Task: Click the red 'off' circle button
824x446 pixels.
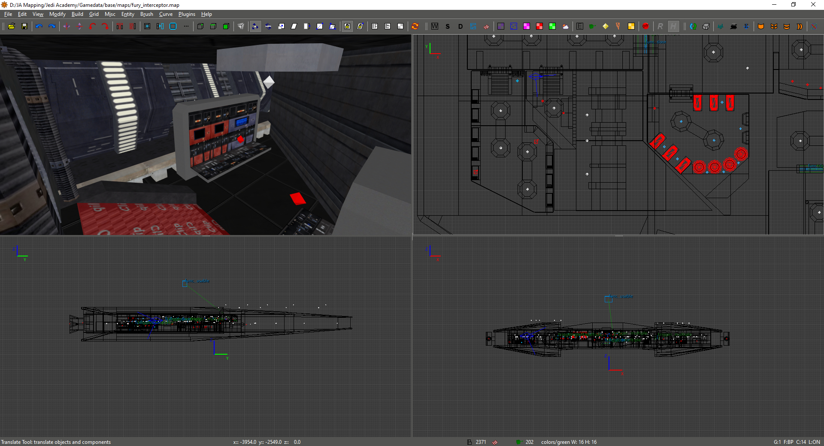Action: 646,26
